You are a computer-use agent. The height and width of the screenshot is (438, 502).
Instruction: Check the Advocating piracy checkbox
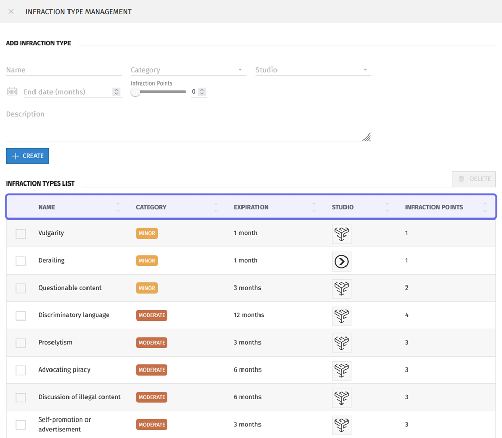(x=21, y=370)
